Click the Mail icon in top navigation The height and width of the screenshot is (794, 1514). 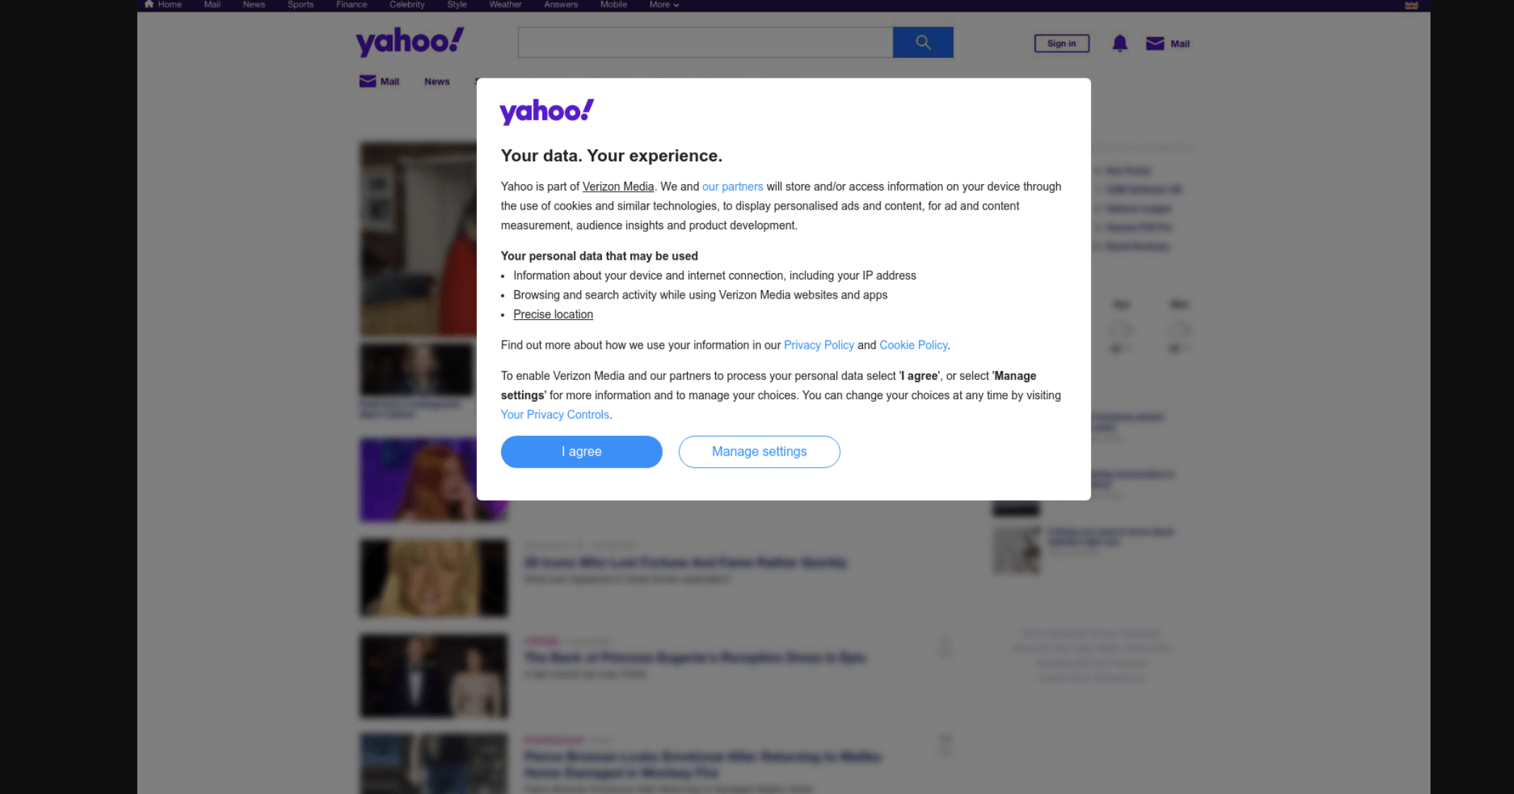pos(212,4)
